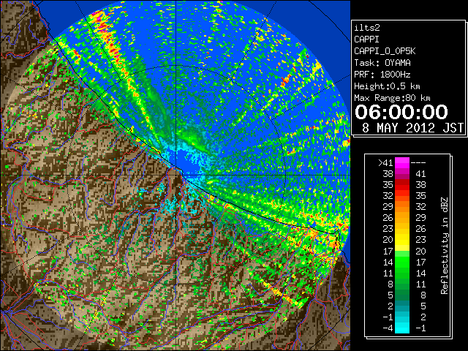The image size is (468, 351).
Task: Click the 'CAPPI_0_0P5K' product label
Action: (385, 51)
